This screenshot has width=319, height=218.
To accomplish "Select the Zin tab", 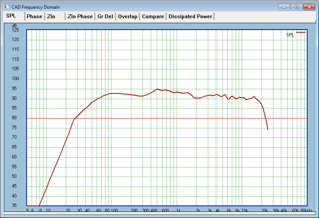I will pyautogui.click(x=55, y=16).
